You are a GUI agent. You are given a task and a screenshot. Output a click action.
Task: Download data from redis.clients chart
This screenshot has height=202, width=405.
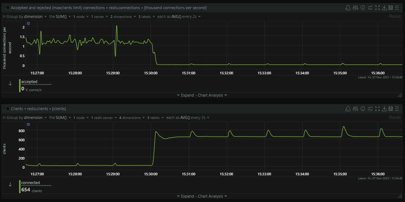point(384,109)
